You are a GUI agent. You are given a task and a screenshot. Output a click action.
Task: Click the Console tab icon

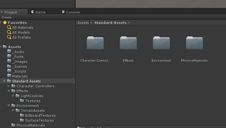point(63,12)
